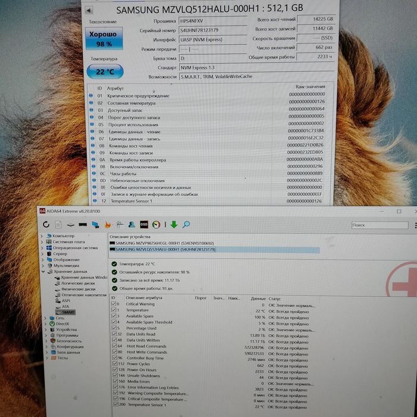Viewport: 417px width, 417px height.
Task: Click the Хорошо 98 % health status box
Action: pos(104,39)
